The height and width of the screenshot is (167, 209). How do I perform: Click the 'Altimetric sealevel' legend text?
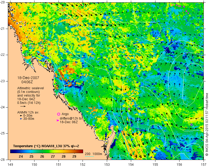click(x=31, y=88)
